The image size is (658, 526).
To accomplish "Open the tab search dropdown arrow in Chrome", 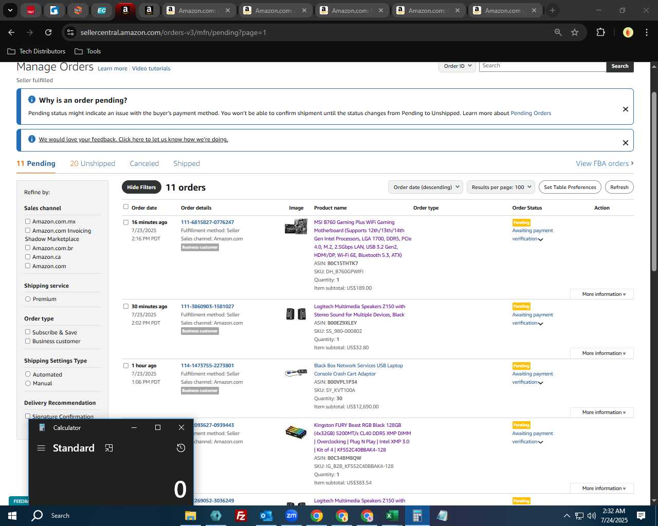I will pos(10,10).
